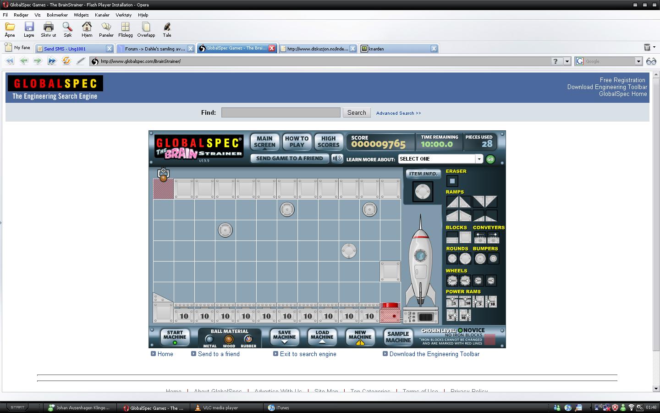Open Save Machine menu
Screen dimensions: 660x413
tap(284, 337)
